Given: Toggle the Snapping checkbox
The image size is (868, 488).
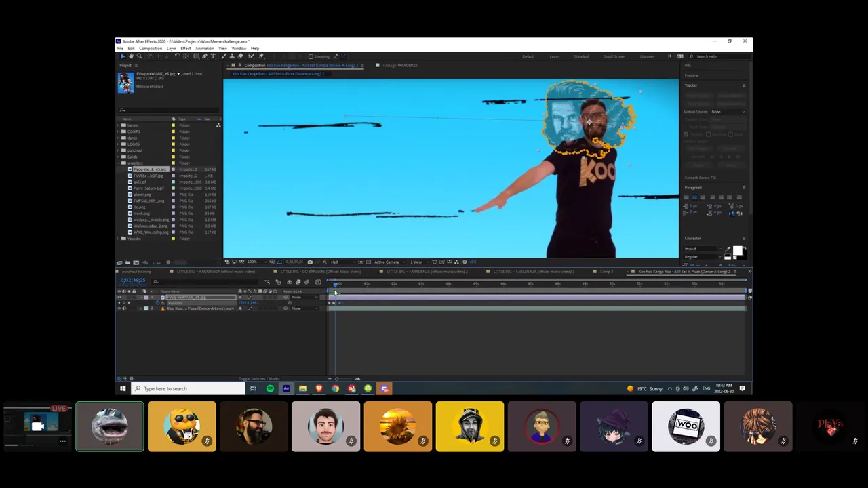Looking at the screenshot, I should pyautogui.click(x=311, y=56).
